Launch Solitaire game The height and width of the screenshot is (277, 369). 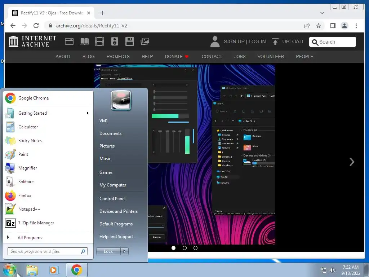48,182
